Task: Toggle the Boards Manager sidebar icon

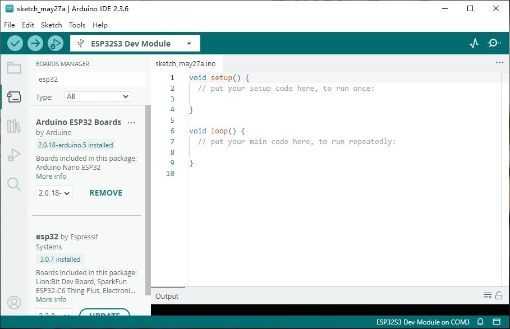Action: (14, 97)
